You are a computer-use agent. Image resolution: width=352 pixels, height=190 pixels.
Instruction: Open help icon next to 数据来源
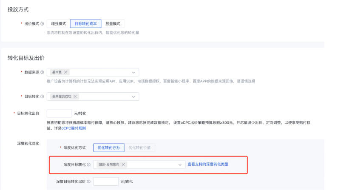click(x=42, y=72)
